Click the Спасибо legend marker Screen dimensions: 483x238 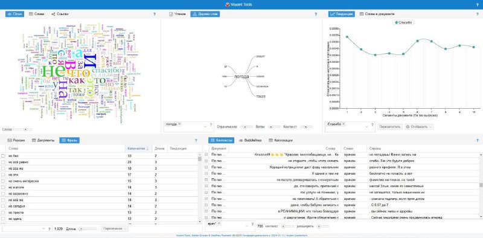[x=396, y=22]
